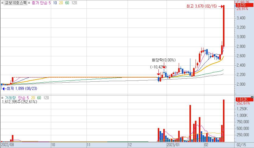
Task: Click the (-10.42%) annotation label
Action: (158, 67)
